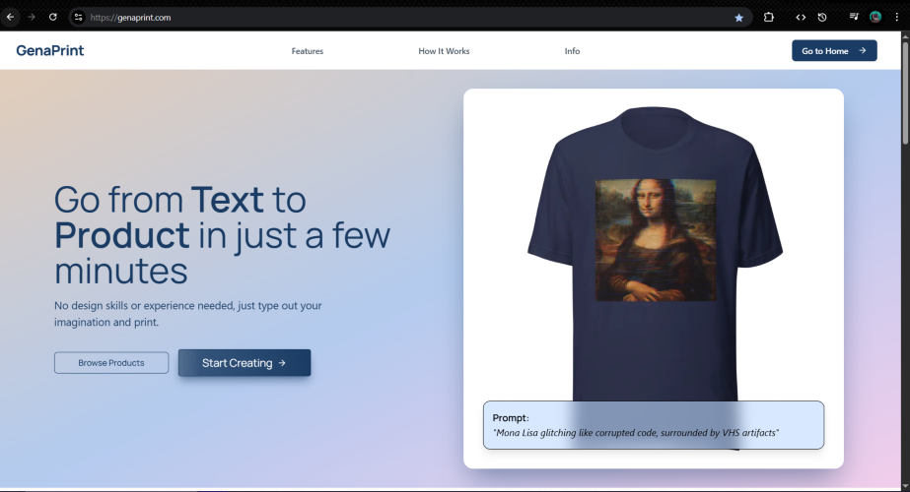Image resolution: width=910 pixels, height=492 pixels.
Task: Click the GenaPrint logo
Action: pyautogui.click(x=50, y=50)
